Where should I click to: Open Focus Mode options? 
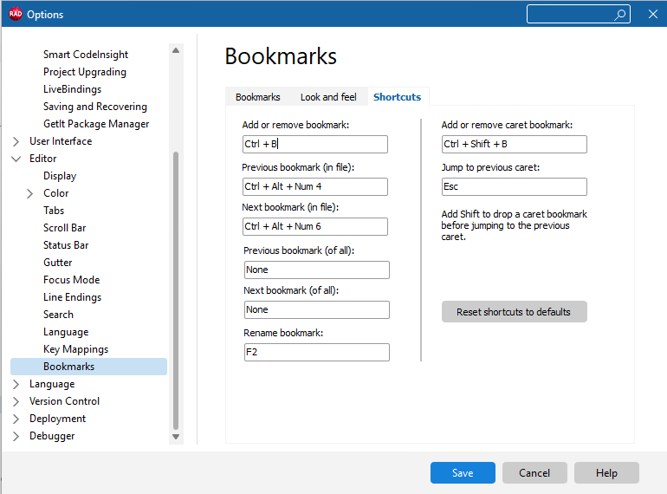click(71, 280)
